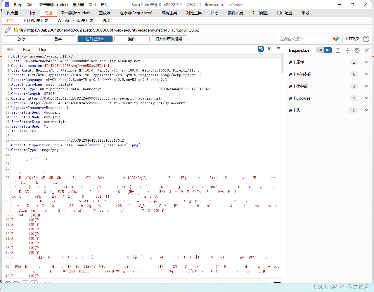Open the 项目 menu
Viewport: 374px width, 292px height.
click(31, 5)
